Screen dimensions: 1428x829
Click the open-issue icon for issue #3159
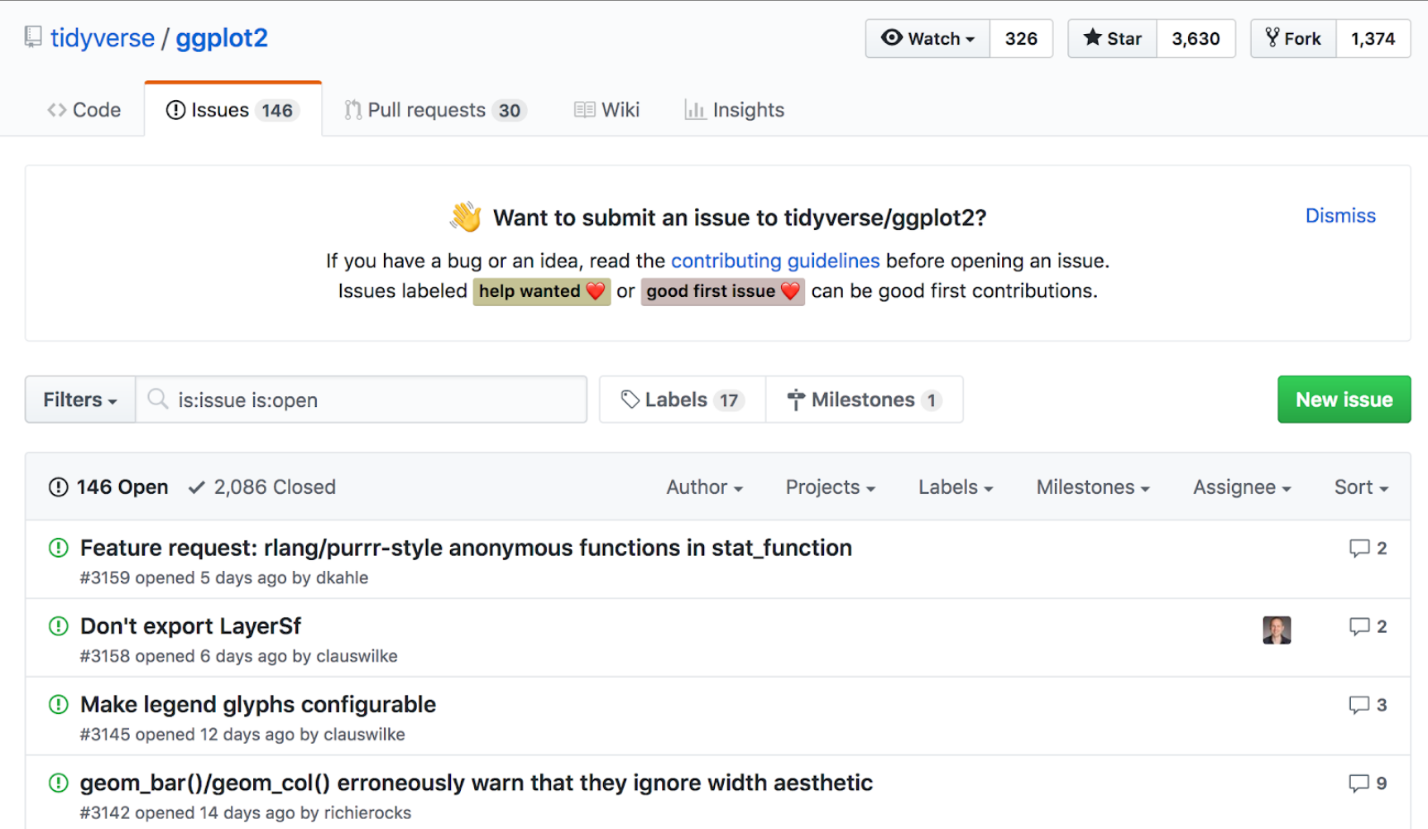coord(58,548)
